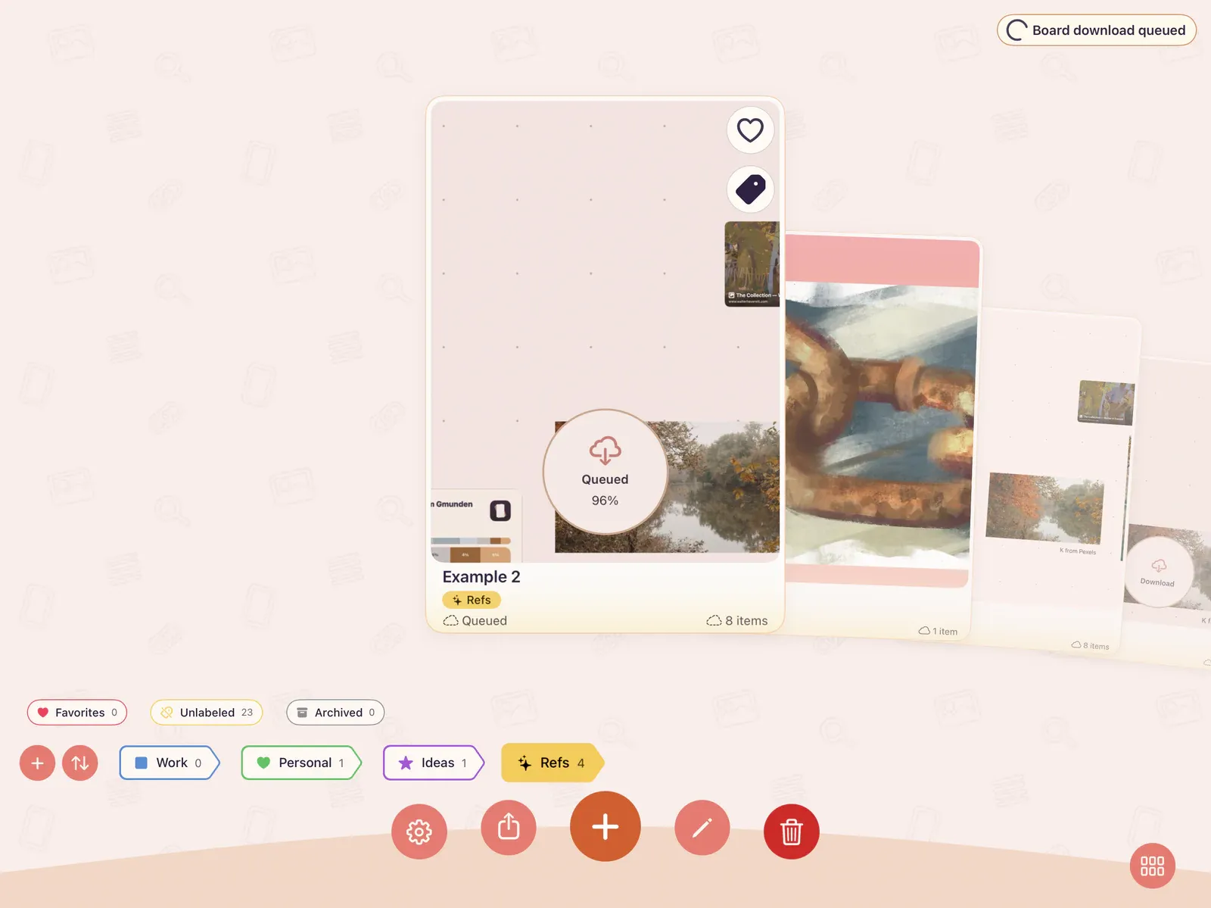Open The Collection web clip thumbnail
1211x908 pixels.
[x=752, y=264]
